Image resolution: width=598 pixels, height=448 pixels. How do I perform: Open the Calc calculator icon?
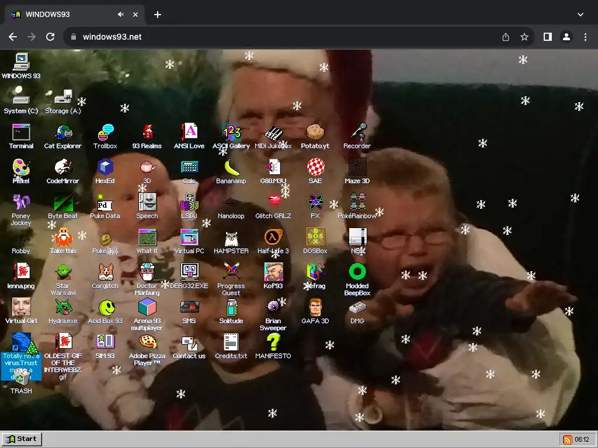point(189,171)
